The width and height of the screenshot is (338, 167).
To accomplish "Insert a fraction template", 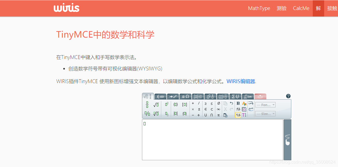I will coord(147,105).
